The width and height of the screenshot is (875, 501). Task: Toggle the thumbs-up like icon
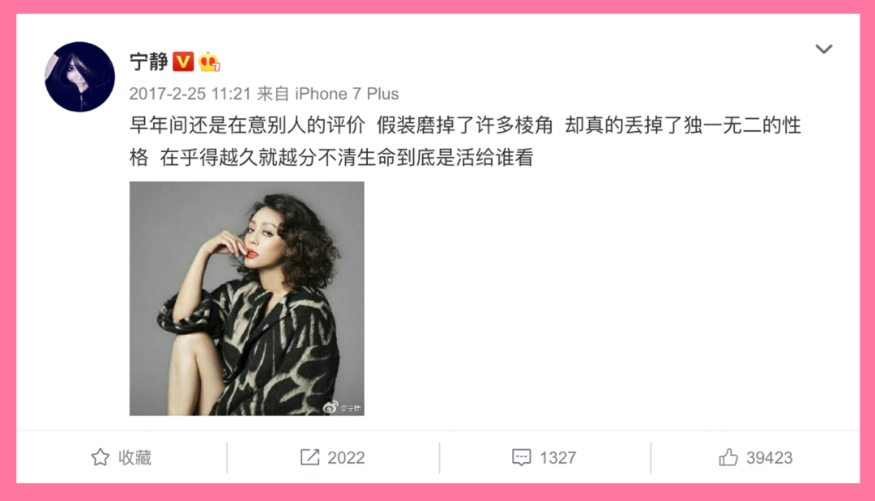[x=728, y=457]
